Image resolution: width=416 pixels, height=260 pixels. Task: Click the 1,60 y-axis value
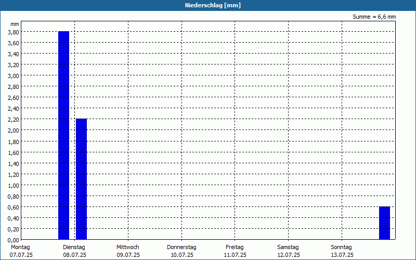click(x=14, y=152)
